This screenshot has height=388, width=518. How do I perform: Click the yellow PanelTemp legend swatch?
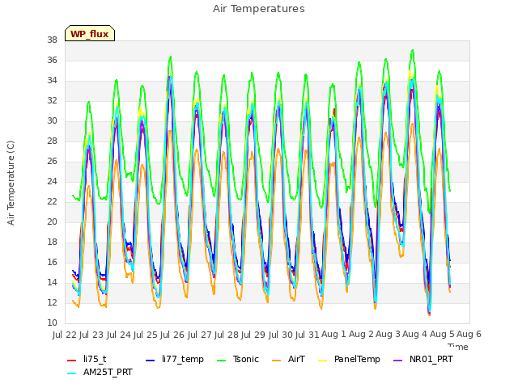pyautogui.click(x=322, y=361)
